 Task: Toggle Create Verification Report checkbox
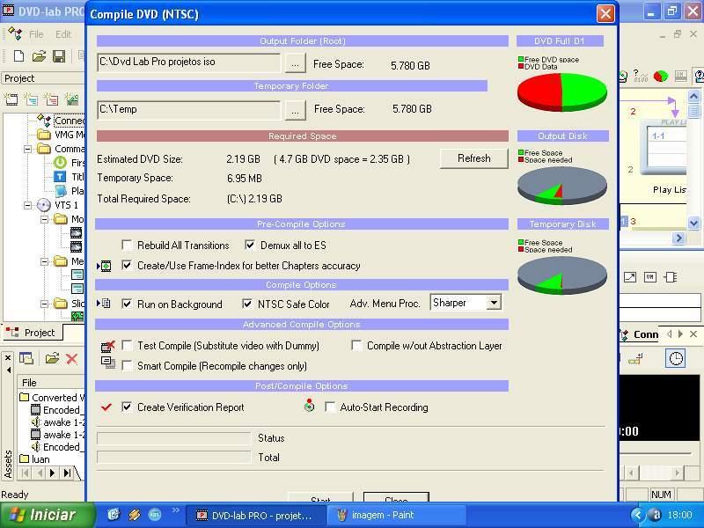(x=128, y=407)
